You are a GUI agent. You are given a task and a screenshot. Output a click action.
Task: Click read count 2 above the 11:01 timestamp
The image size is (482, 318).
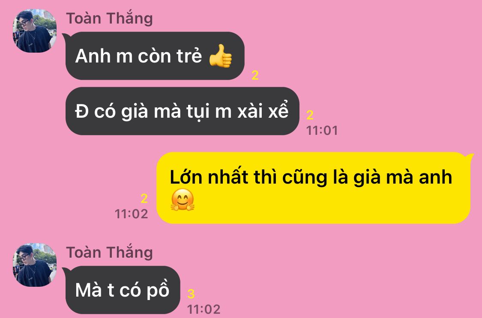pos(310,115)
